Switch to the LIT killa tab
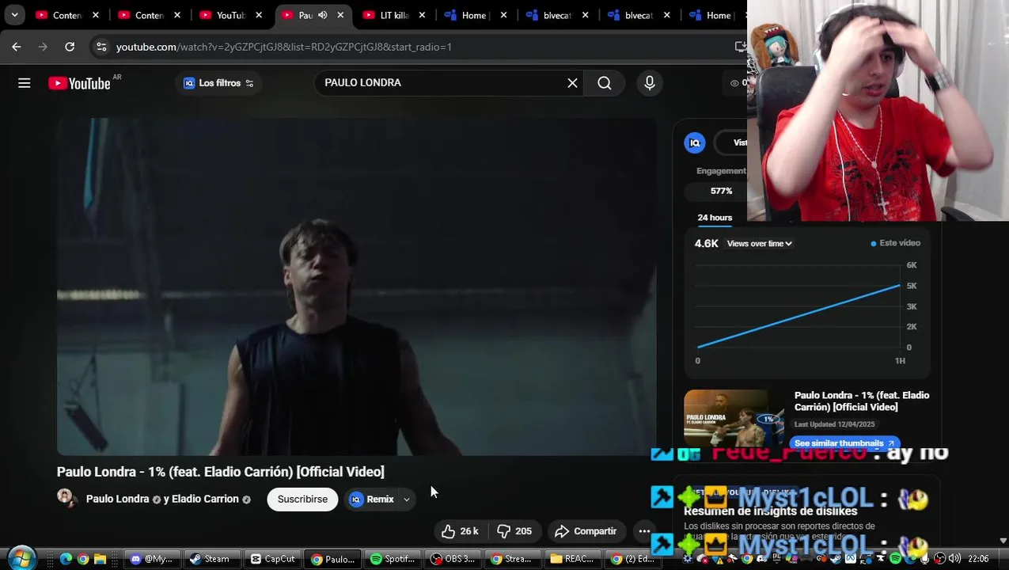The height and width of the screenshot is (570, 1009). click(x=393, y=15)
